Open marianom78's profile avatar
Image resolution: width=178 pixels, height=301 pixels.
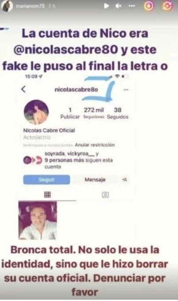[7, 6]
